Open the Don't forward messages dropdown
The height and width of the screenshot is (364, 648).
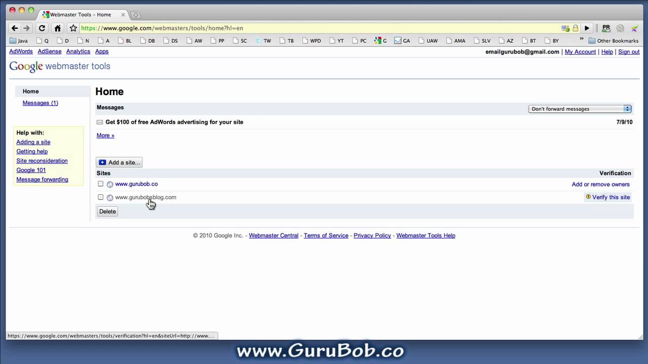[580, 109]
